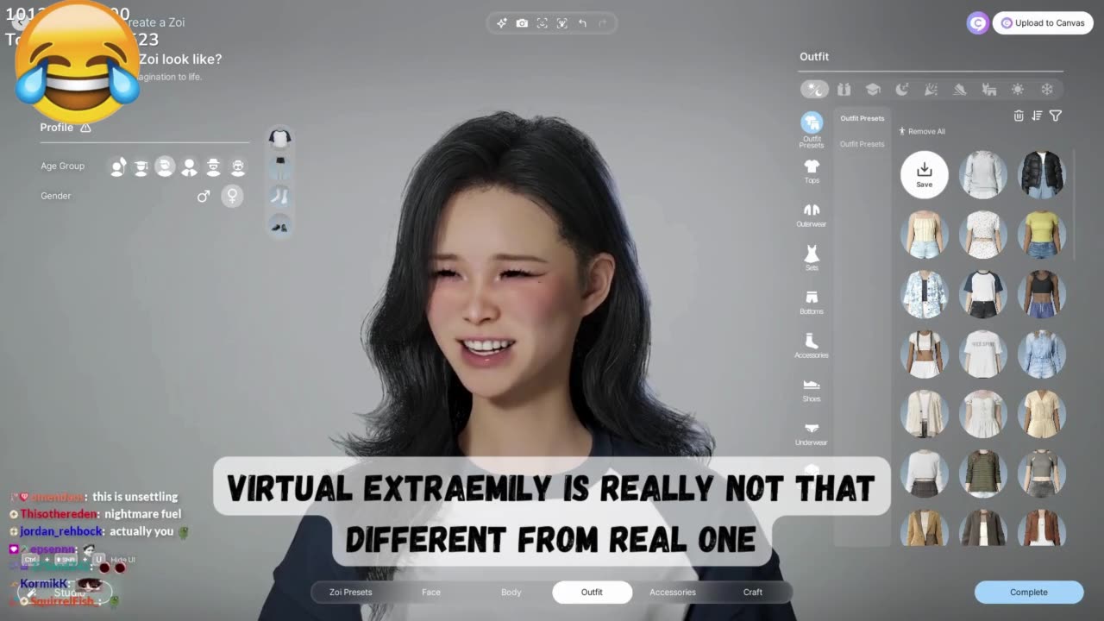The width and height of the screenshot is (1104, 621).
Task: Choose the striped camisole with shorts preset
Action: tap(925, 234)
